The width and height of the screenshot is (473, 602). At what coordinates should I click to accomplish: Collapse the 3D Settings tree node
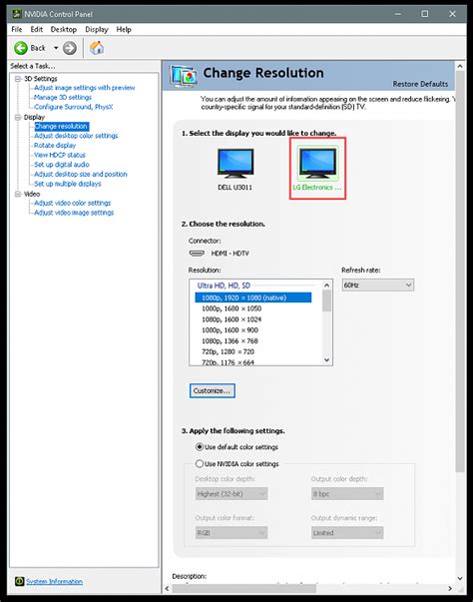18,79
